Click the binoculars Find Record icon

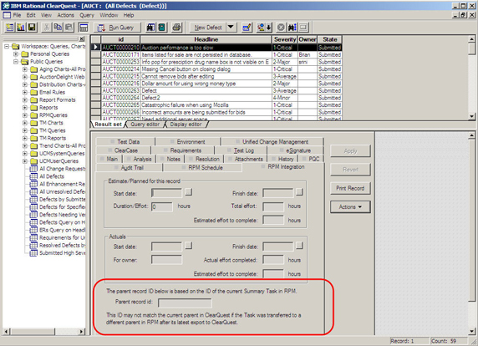pos(150,28)
